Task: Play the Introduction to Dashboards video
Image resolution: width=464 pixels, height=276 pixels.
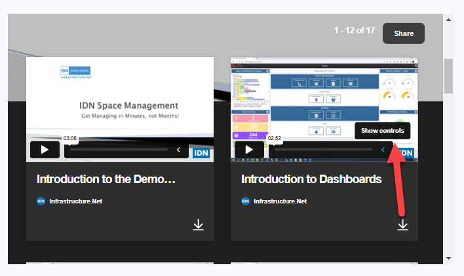Action: pyautogui.click(x=249, y=150)
